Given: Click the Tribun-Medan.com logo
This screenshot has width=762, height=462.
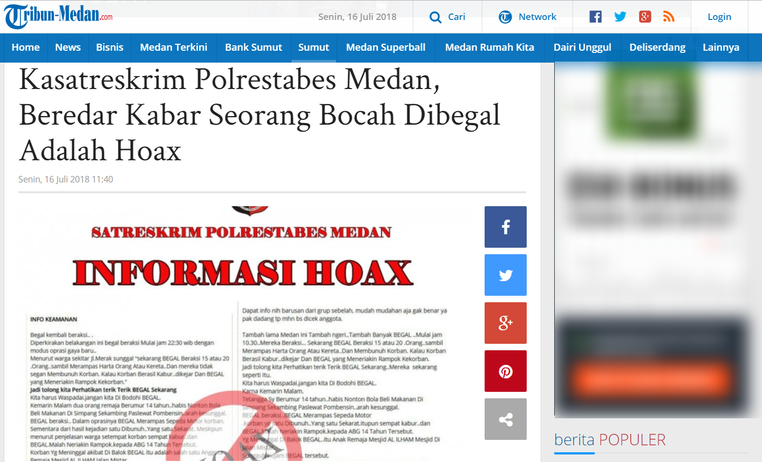Looking at the screenshot, I should (x=58, y=16).
